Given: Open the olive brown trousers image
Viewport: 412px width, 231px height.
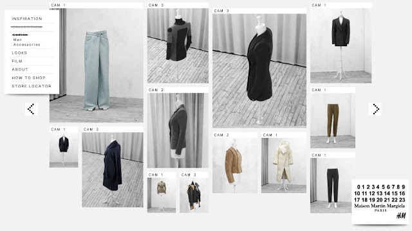Looking at the screenshot, I should (x=333, y=121).
